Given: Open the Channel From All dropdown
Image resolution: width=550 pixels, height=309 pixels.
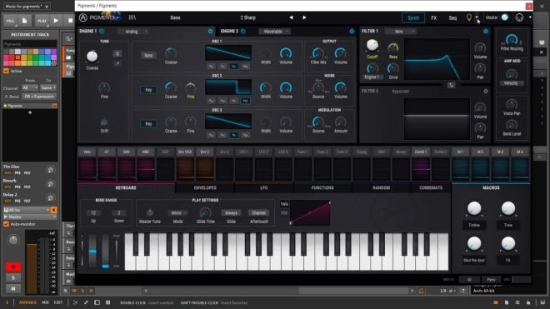Looking at the screenshot, I should coord(30,87).
